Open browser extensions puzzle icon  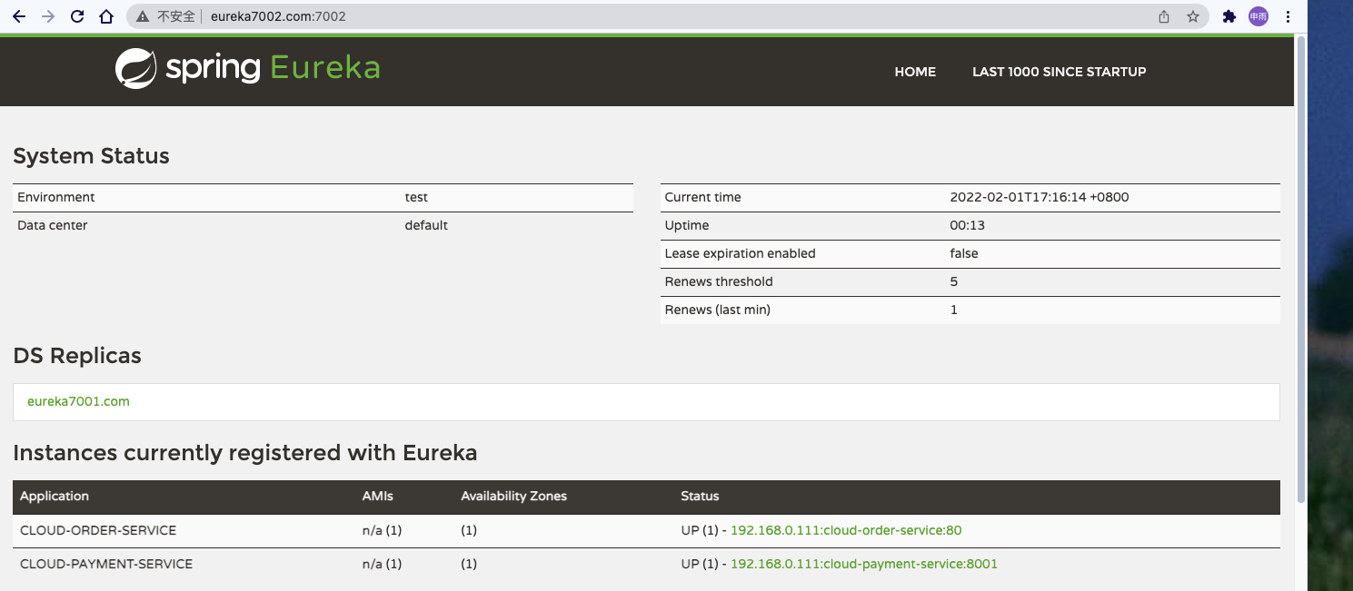1229,16
